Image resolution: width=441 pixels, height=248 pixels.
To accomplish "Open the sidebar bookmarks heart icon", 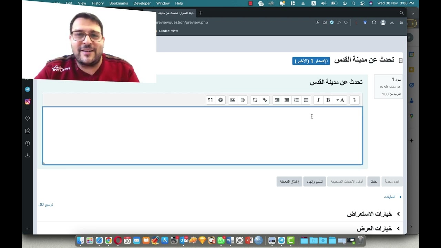I will (x=28, y=118).
